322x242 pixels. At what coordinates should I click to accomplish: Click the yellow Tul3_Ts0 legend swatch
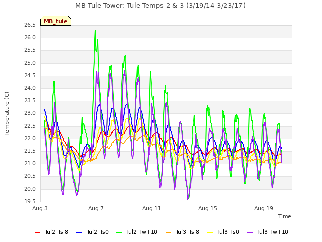pos(210,233)
